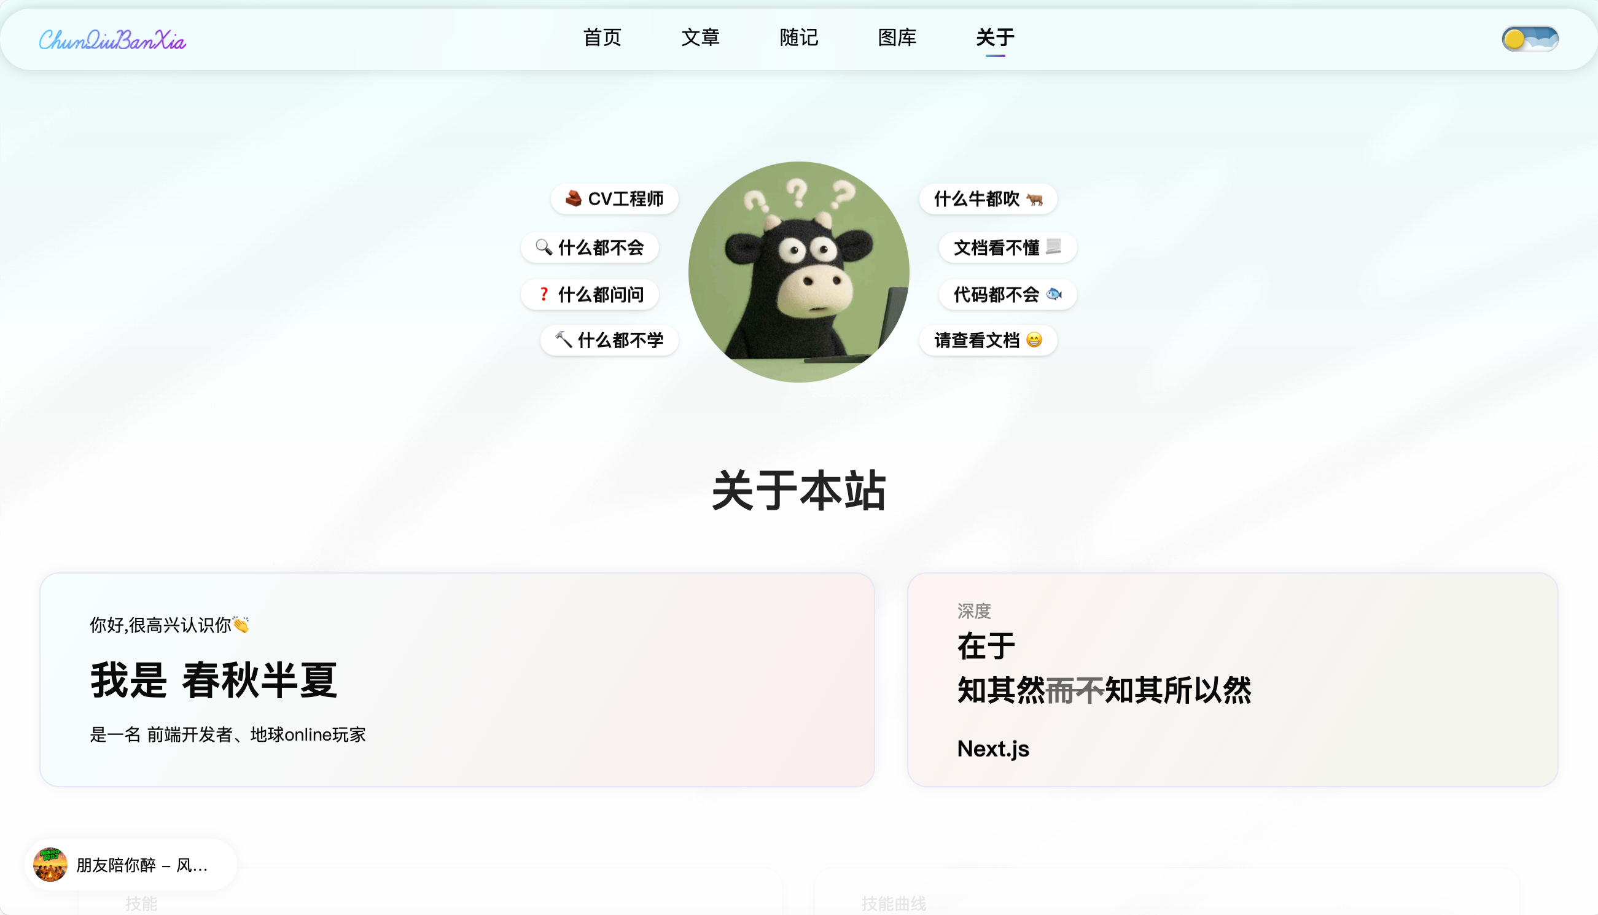Screen dimensions: 1598x915
Task: Click the red question mark on 什么都问问
Action: [x=544, y=294]
